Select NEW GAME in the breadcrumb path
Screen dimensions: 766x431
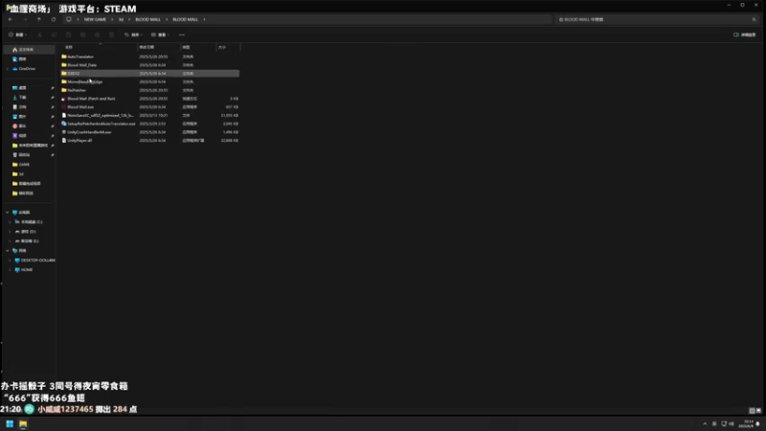point(95,19)
